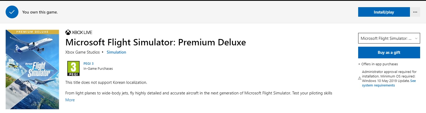Screen dimensions: 426x113
Task: Click the warning triangle icon
Action: [359, 78]
